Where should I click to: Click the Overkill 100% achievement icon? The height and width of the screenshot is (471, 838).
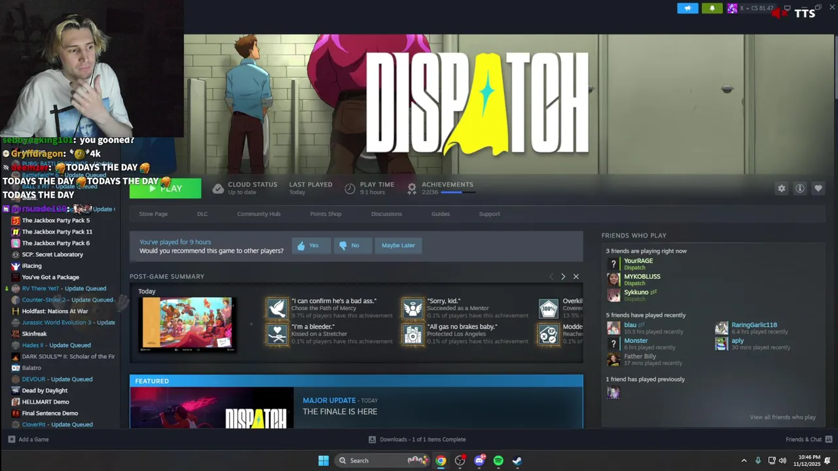(x=549, y=309)
